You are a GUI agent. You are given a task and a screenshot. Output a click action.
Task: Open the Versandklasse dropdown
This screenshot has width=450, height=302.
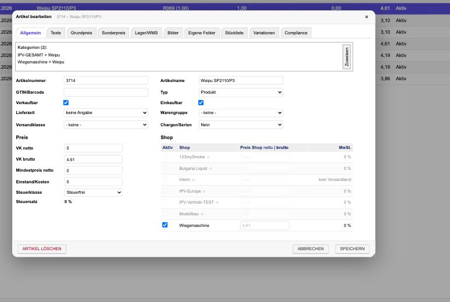(106, 125)
